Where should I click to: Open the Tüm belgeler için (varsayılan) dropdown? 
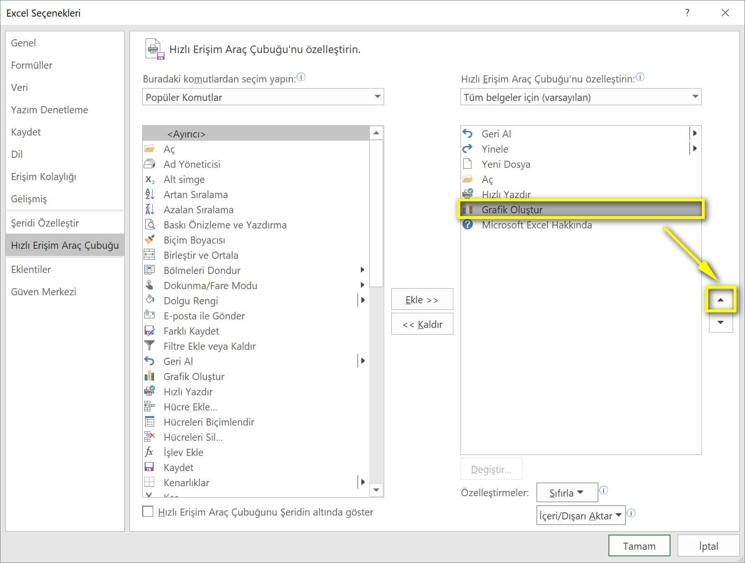[x=581, y=97]
